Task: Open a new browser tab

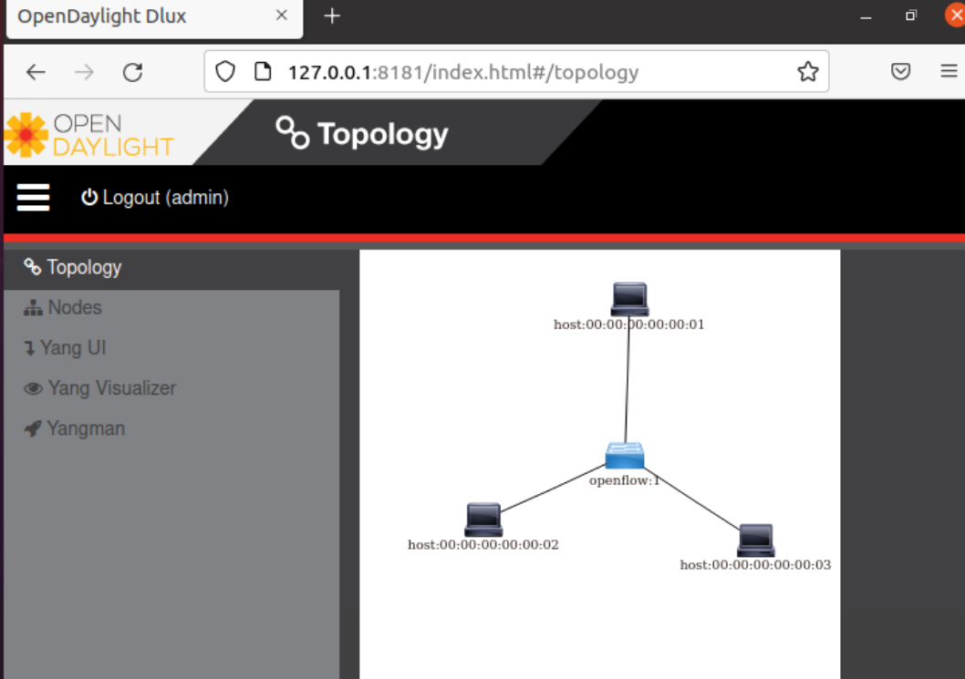Action: click(332, 16)
